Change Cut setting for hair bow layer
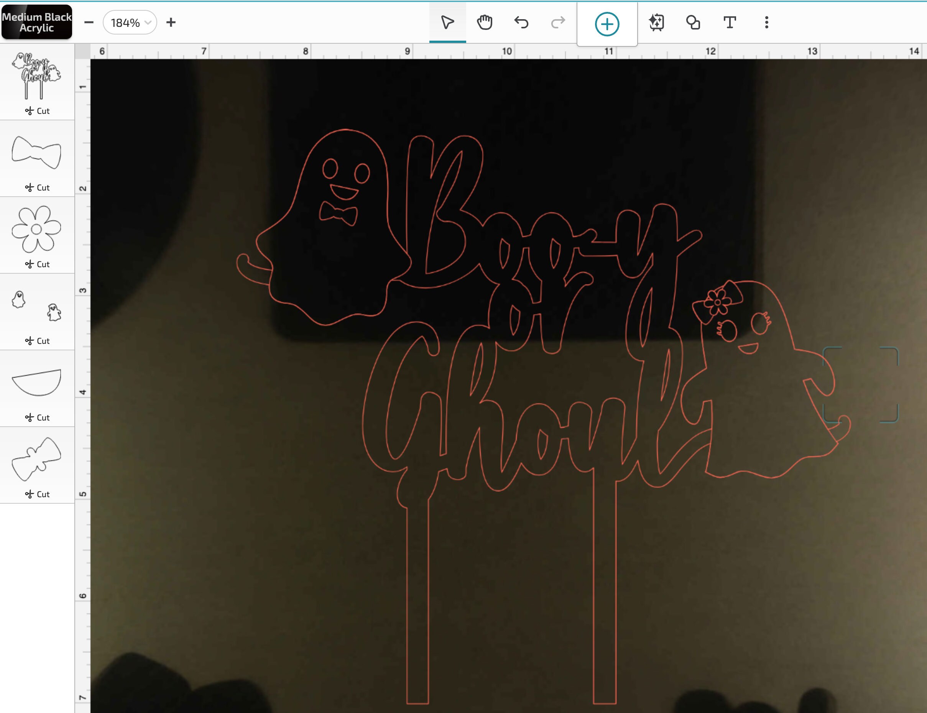The image size is (927, 713). (37, 495)
